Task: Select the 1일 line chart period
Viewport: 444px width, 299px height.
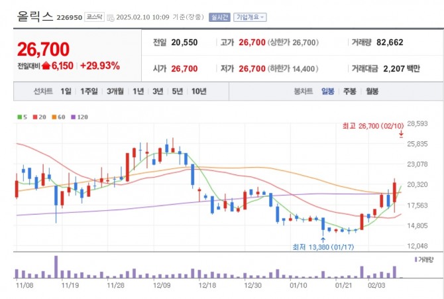Action: tap(66, 91)
